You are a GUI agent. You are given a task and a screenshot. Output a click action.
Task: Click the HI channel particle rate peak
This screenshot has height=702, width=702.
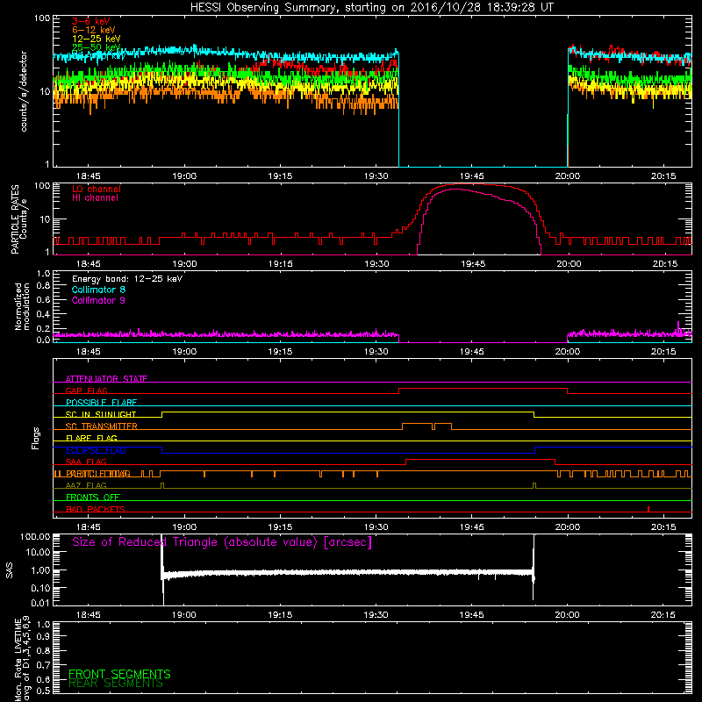pos(455,190)
